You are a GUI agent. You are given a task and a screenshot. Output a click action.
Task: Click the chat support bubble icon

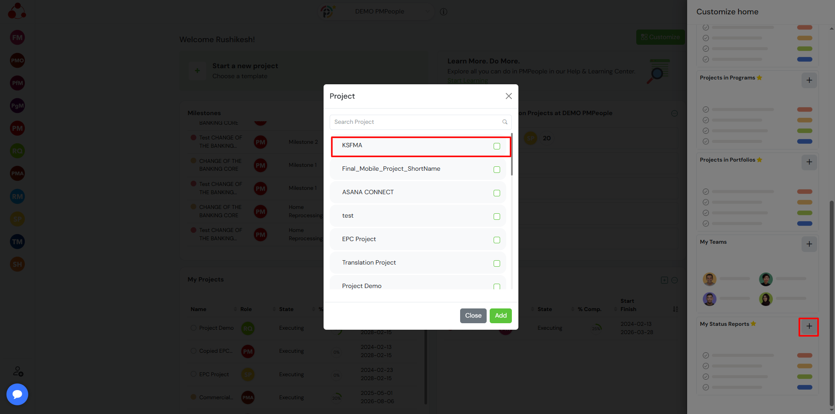pos(17,394)
